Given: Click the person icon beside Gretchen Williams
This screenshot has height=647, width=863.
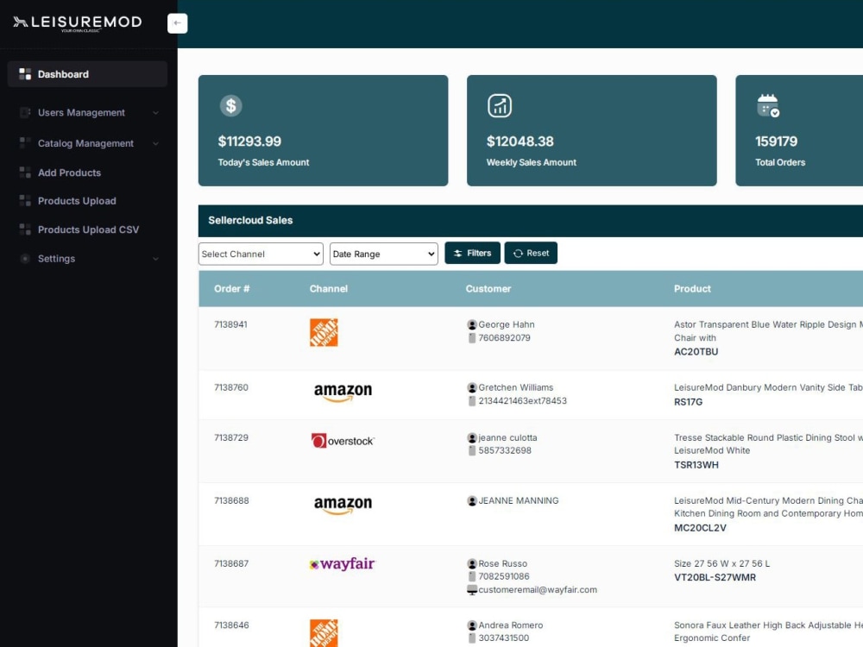Looking at the screenshot, I should pyautogui.click(x=472, y=387).
